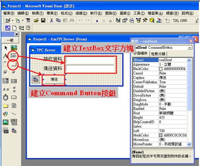Viewport: 200px width, 166px height.
Task: Click the 傳送資料 text box
Action: [x=90, y=69]
